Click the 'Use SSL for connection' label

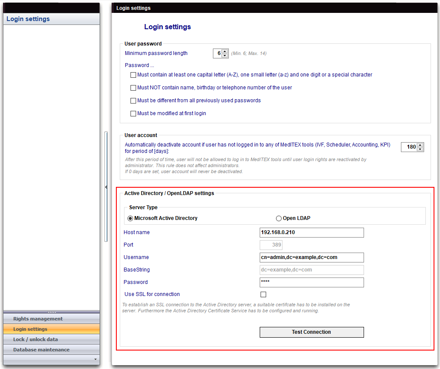[152, 294]
